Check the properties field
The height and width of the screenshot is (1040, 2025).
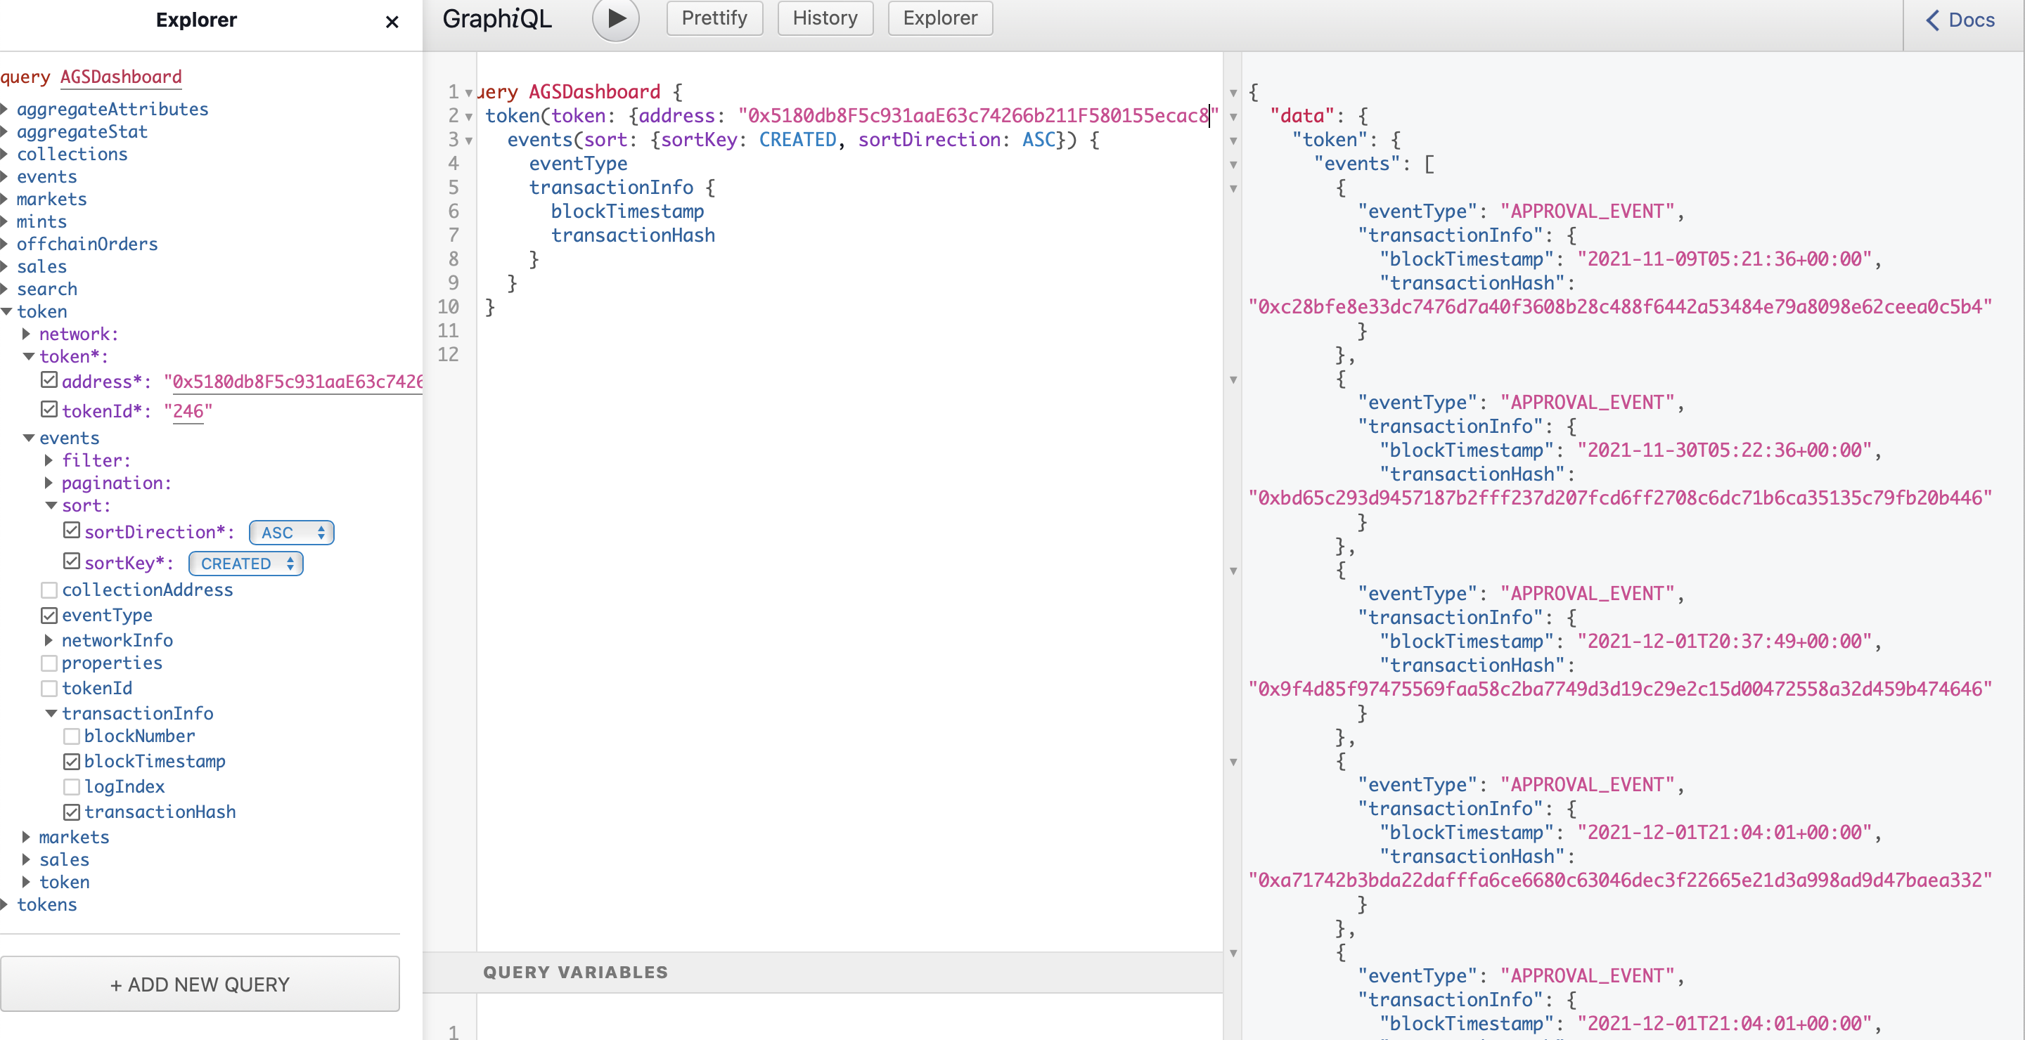click(x=49, y=664)
